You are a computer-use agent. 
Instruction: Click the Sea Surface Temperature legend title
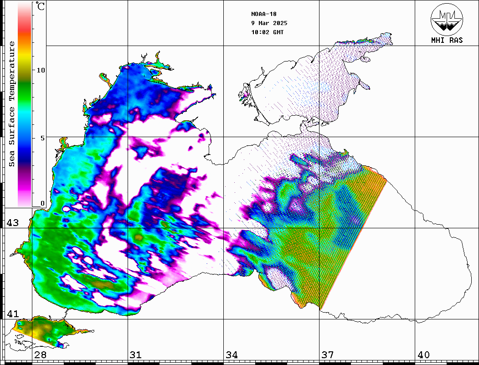pyautogui.click(x=11, y=104)
